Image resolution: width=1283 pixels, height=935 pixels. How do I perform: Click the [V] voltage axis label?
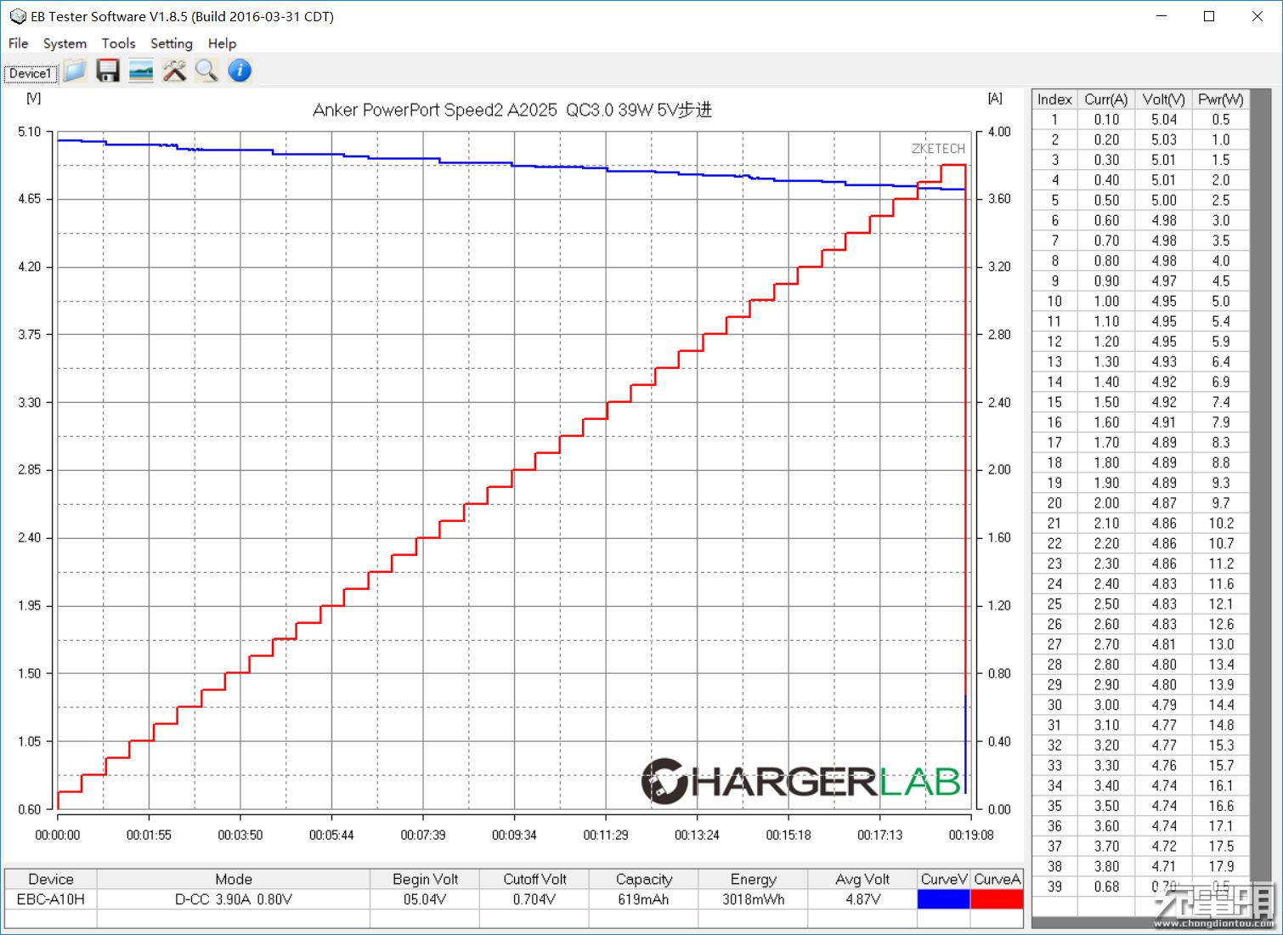pos(33,98)
